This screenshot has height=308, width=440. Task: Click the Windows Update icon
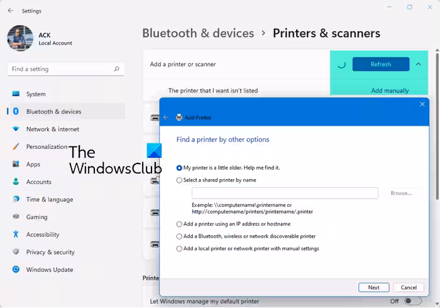16,270
